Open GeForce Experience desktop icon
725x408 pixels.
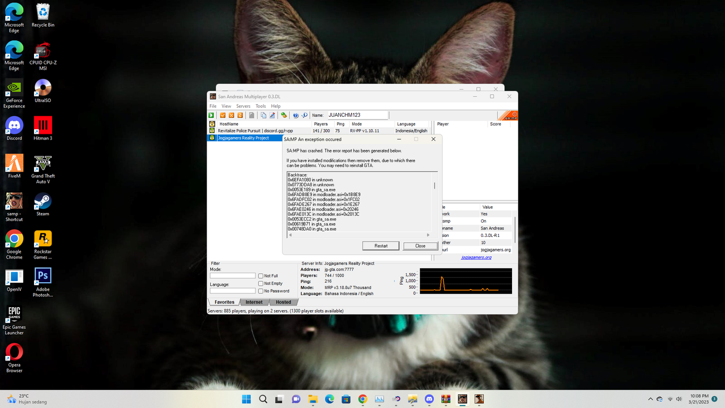pyautogui.click(x=14, y=93)
